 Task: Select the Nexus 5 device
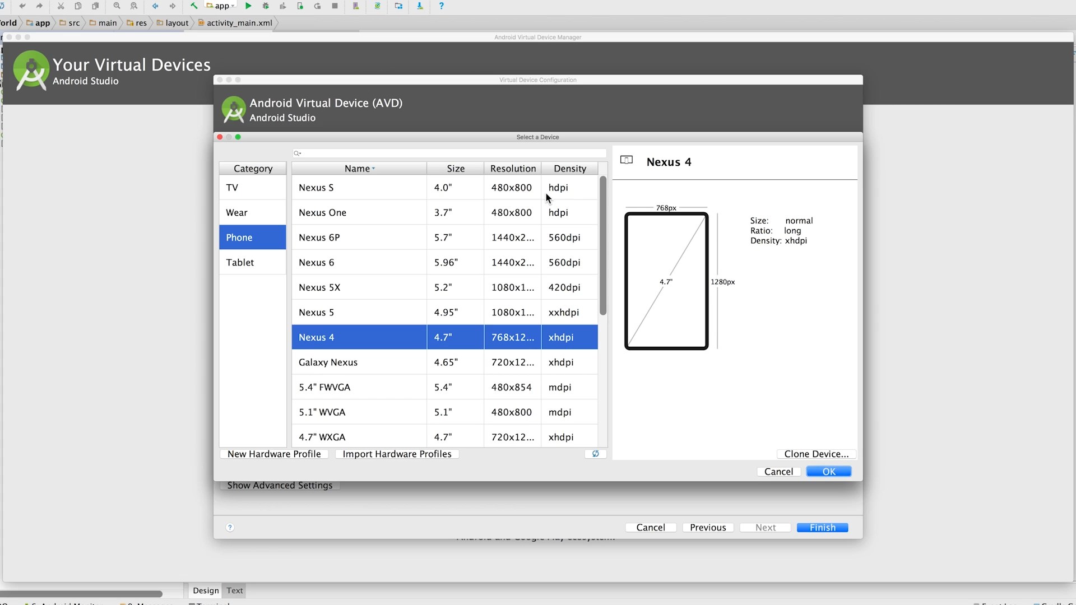pyautogui.click(x=445, y=312)
